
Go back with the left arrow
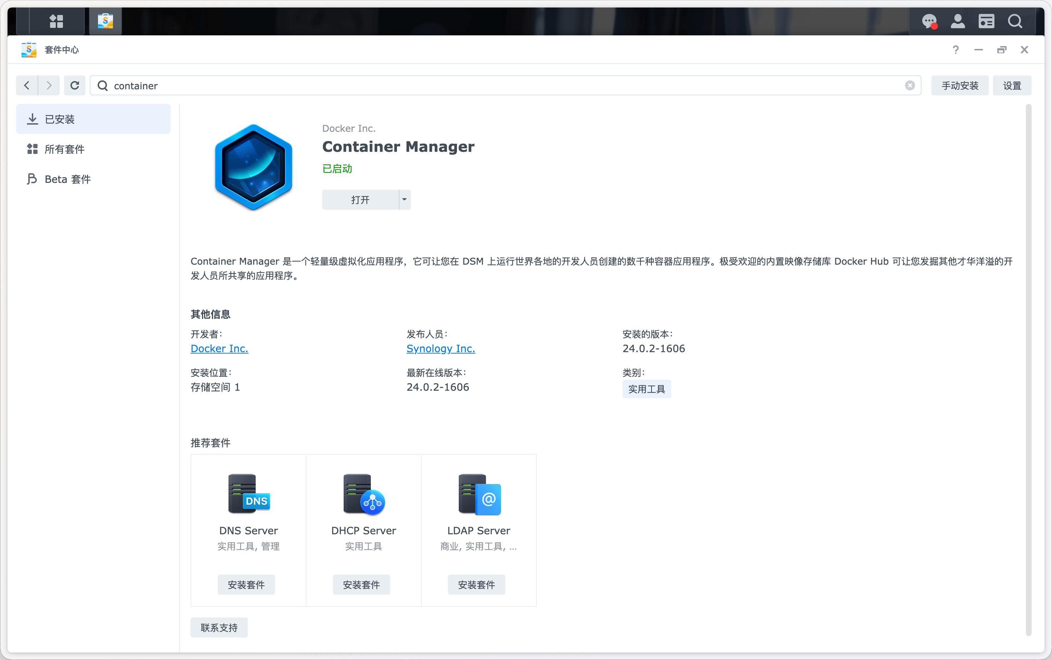[x=27, y=85]
